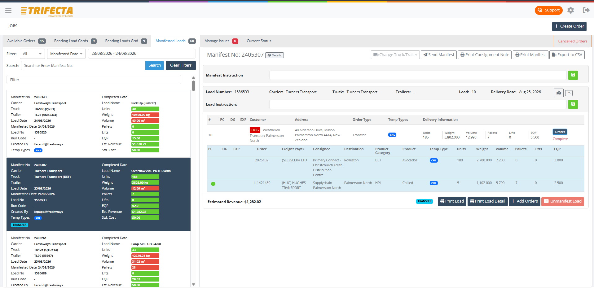Click load line number 10 link
Screen dimensions: 594x293
point(210,135)
